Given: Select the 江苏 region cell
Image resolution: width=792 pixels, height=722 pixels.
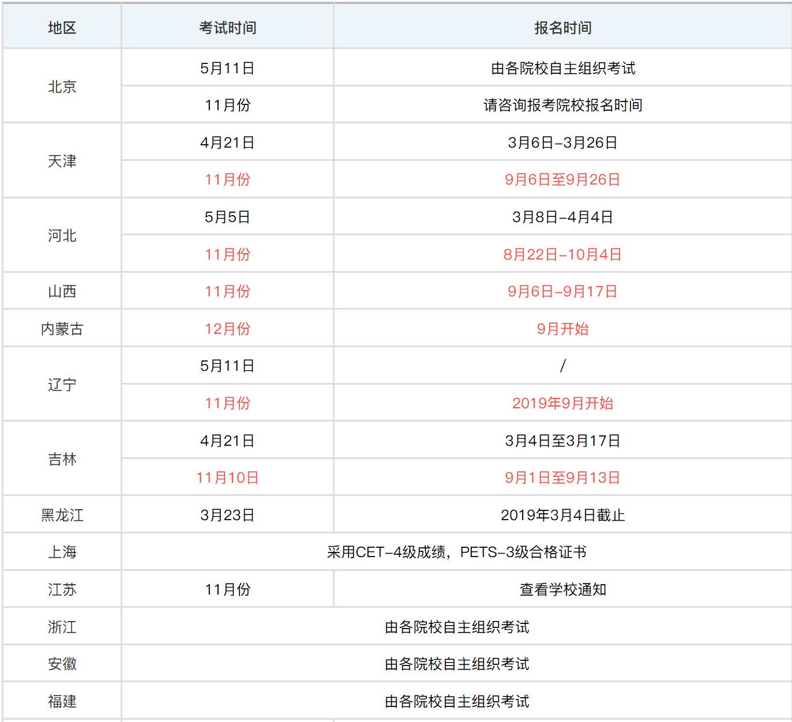Looking at the screenshot, I should tap(62, 589).
